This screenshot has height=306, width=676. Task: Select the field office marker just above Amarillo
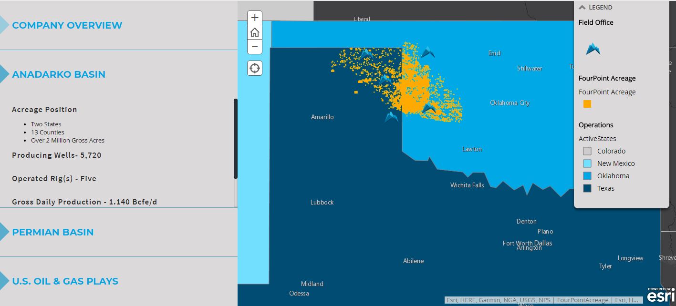click(x=391, y=117)
